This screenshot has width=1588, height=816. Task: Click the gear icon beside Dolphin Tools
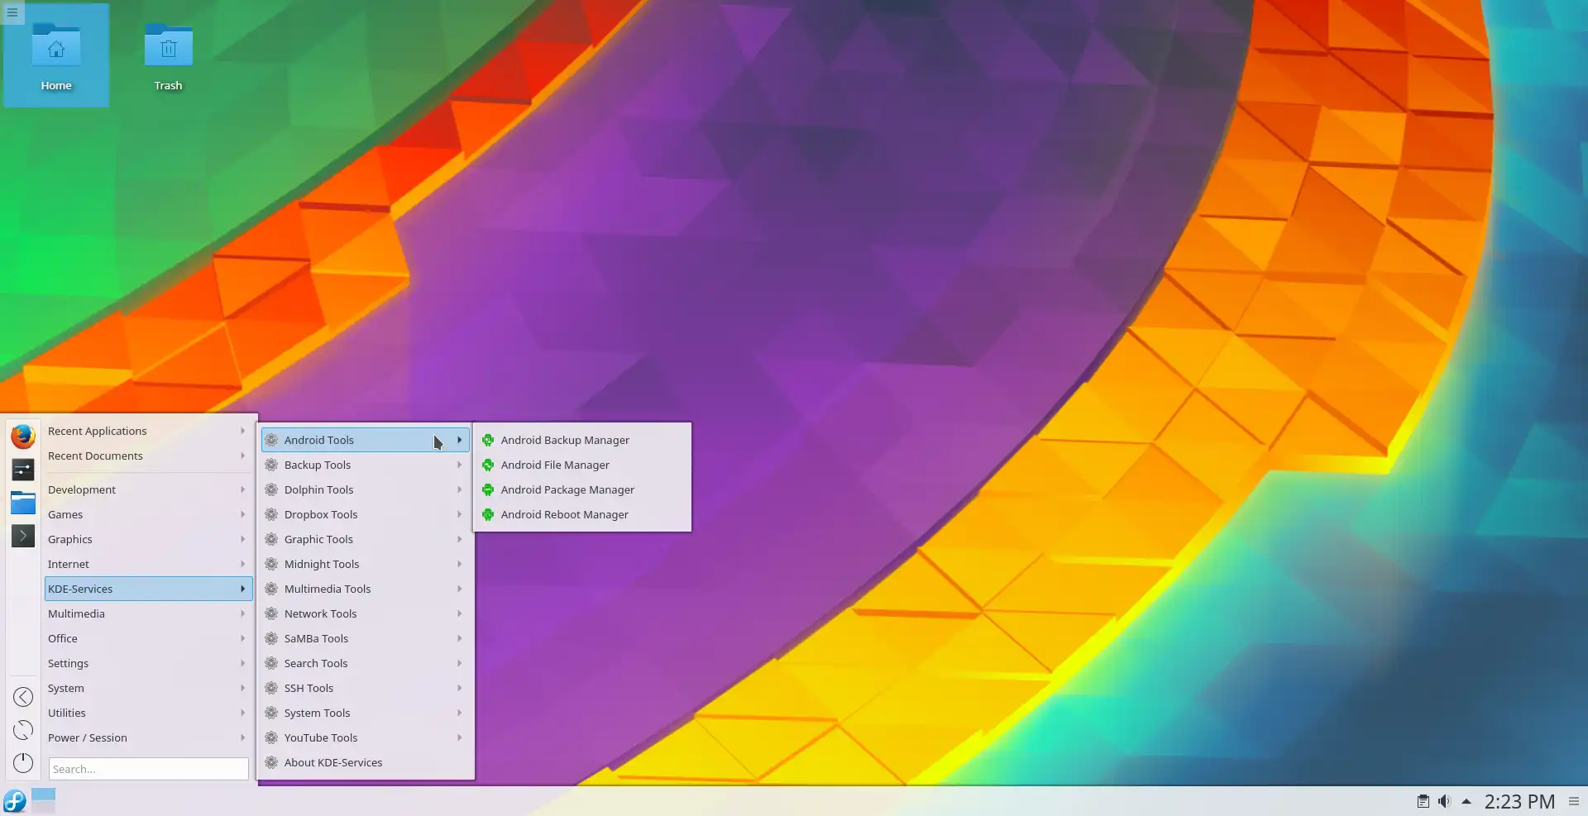[271, 489]
